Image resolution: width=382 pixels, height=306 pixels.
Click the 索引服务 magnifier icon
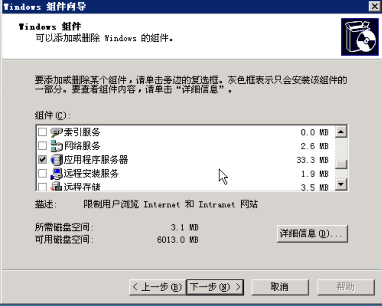(x=56, y=132)
